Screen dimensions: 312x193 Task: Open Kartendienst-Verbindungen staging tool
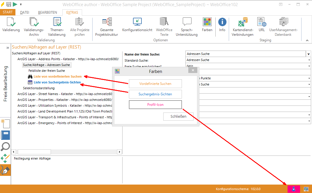pyautogui.click(x=242, y=23)
